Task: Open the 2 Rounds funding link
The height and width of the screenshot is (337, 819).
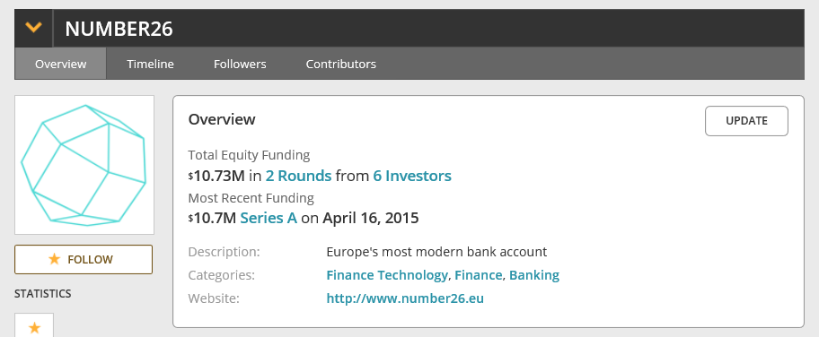Action: [x=298, y=176]
